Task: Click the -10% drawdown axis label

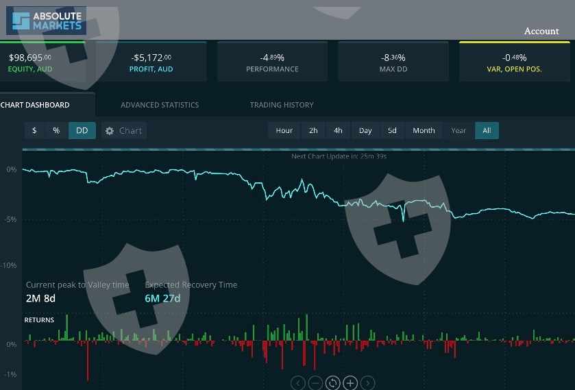Action: coord(8,265)
